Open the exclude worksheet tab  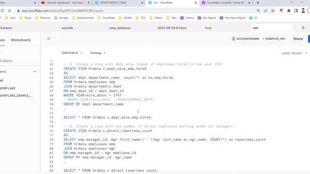point(67,28)
